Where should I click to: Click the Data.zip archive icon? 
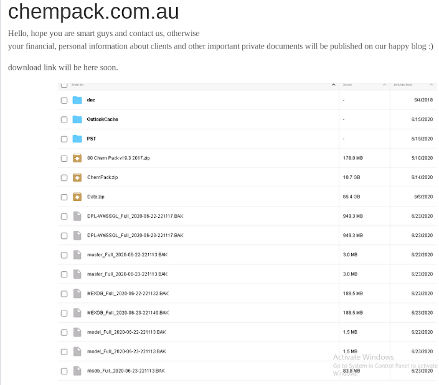click(x=77, y=197)
